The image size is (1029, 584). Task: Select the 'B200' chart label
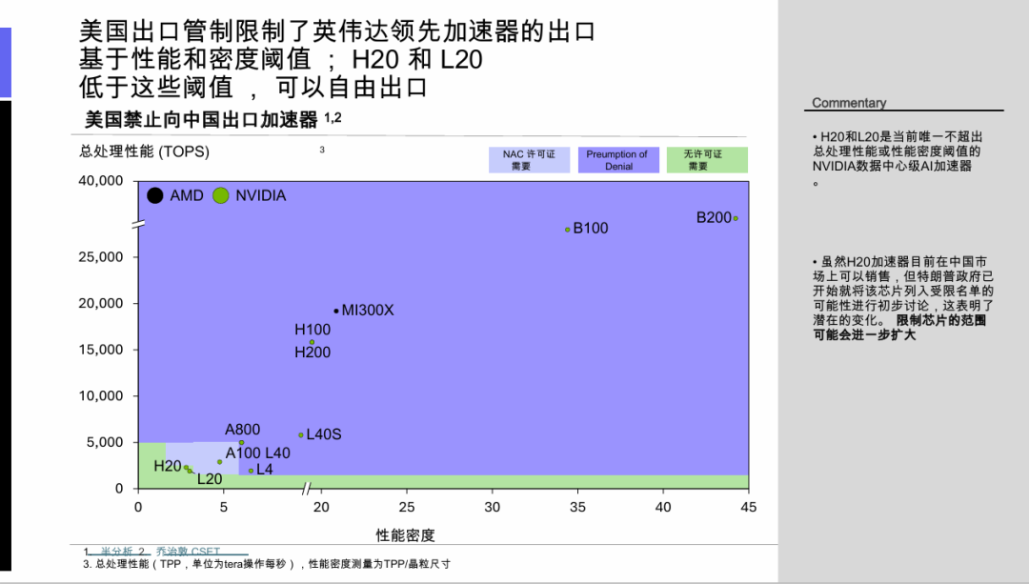click(714, 217)
